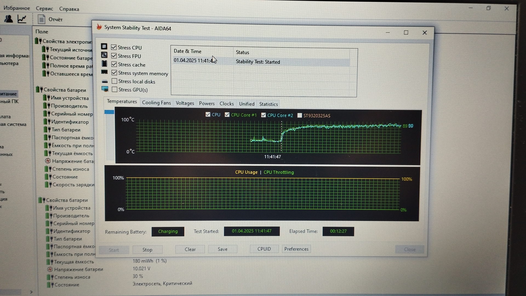Uncheck CPU Core #1 graph checkbox
The image size is (526, 296).
pyautogui.click(x=227, y=115)
